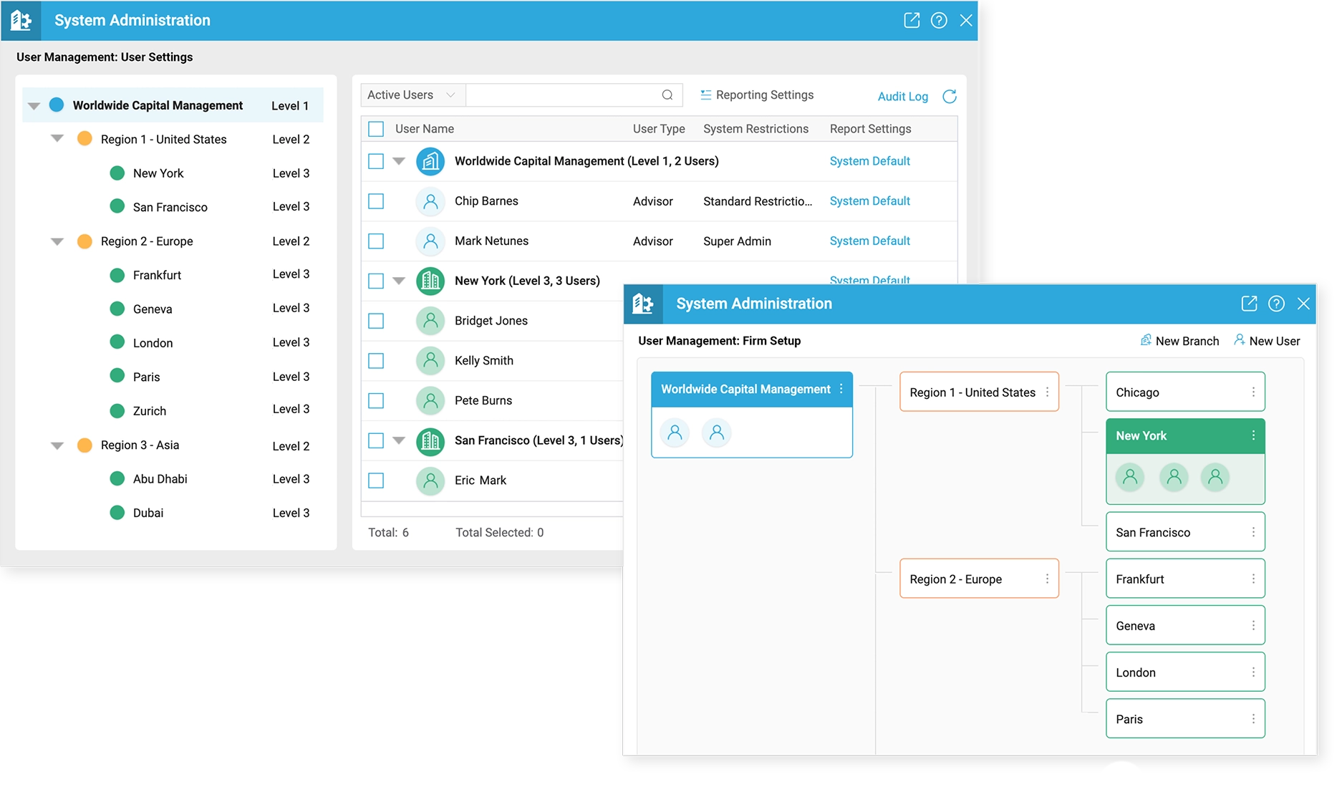Select Dubai in the firm tree

pos(148,513)
